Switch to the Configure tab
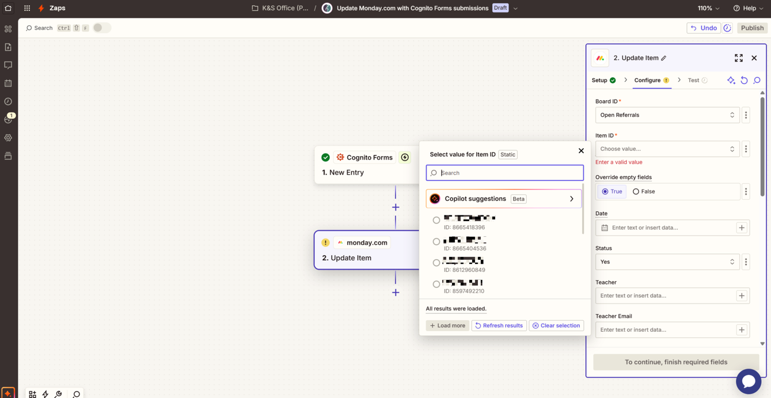The height and width of the screenshot is (398, 771). (651, 81)
